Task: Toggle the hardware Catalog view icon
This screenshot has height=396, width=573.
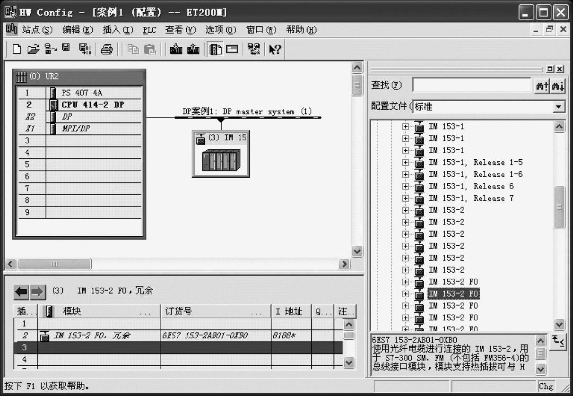Action: pos(216,49)
